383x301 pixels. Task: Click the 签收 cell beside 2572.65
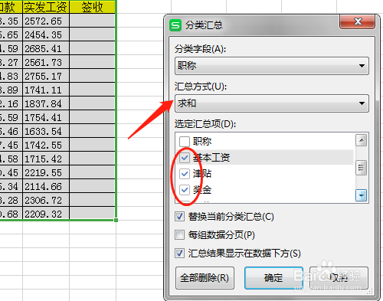click(x=92, y=21)
